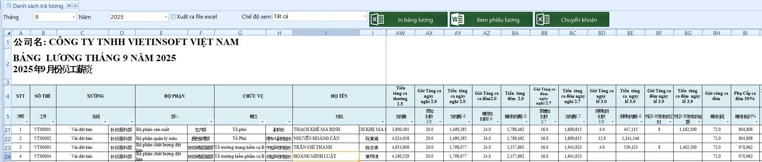Click cell HOÀNG MINH LUẬT
The image size is (762, 162).
(326, 156)
